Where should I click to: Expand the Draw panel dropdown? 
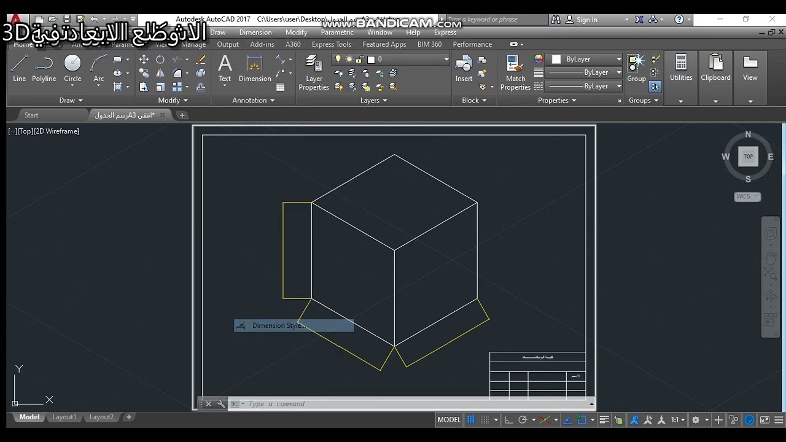[x=71, y=100]
